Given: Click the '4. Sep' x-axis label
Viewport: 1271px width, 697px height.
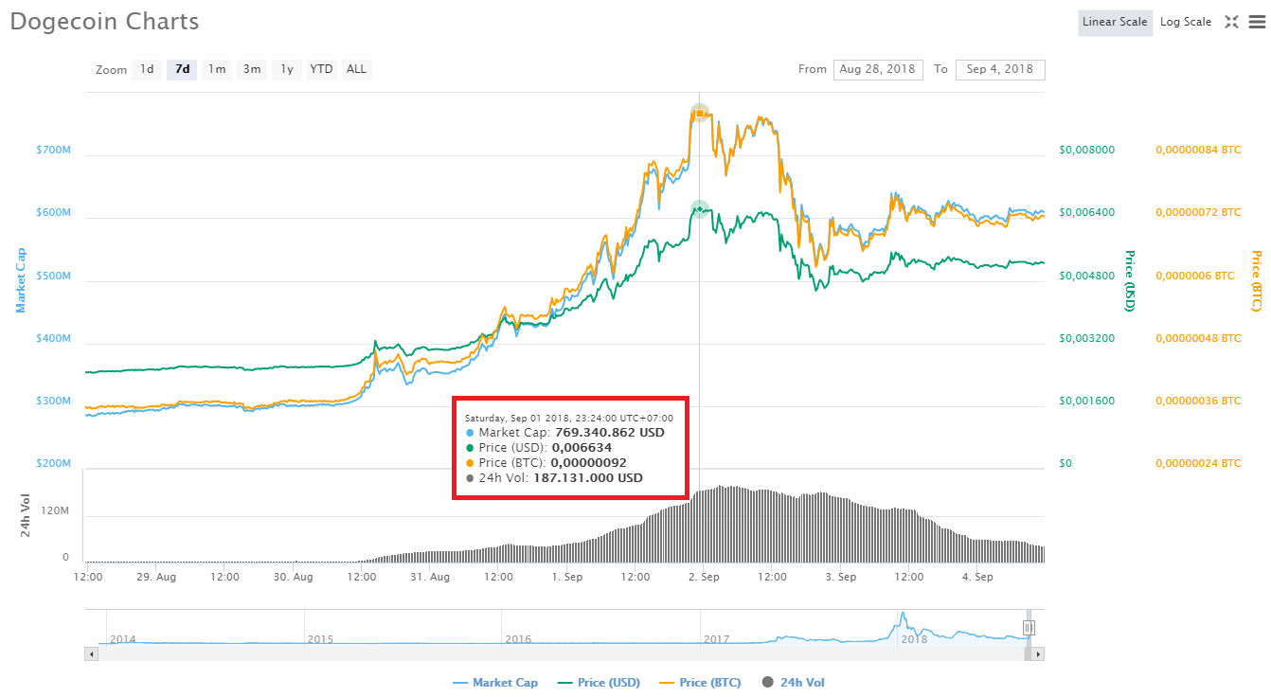Looking at the screenshot, I should 977,577.
